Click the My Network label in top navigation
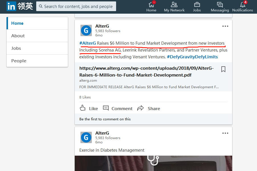 pos(174,10)
